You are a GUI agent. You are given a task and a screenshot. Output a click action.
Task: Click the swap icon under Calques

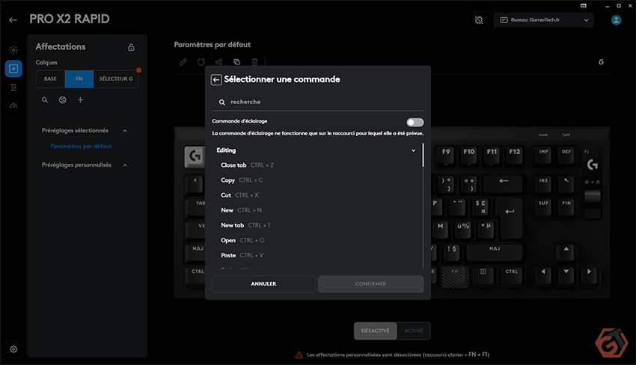pos(62,99)
